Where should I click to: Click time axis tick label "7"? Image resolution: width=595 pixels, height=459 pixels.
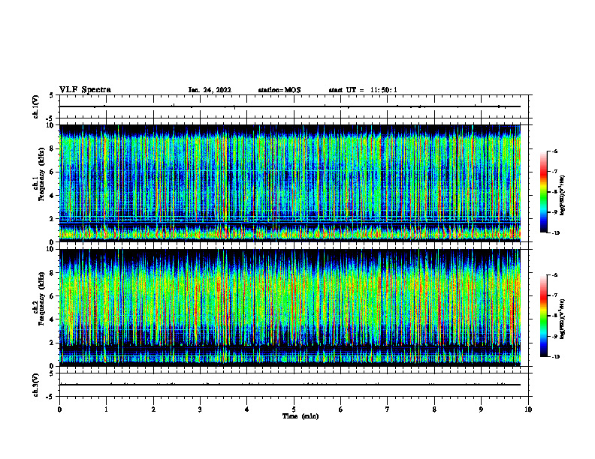[x=388, y=409]
